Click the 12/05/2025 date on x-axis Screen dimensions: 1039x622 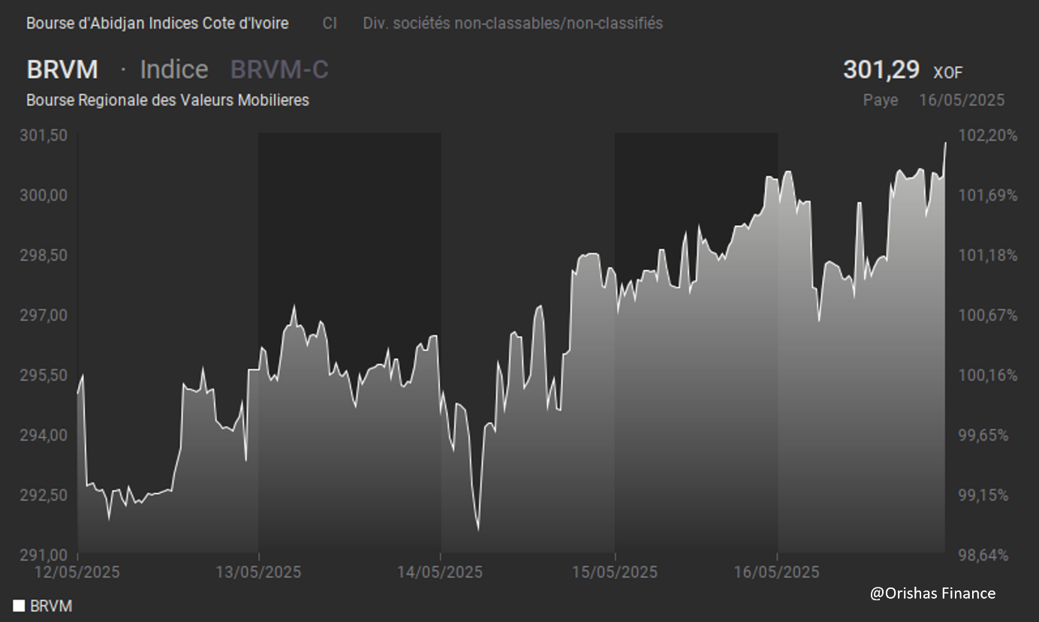[77, 572]
